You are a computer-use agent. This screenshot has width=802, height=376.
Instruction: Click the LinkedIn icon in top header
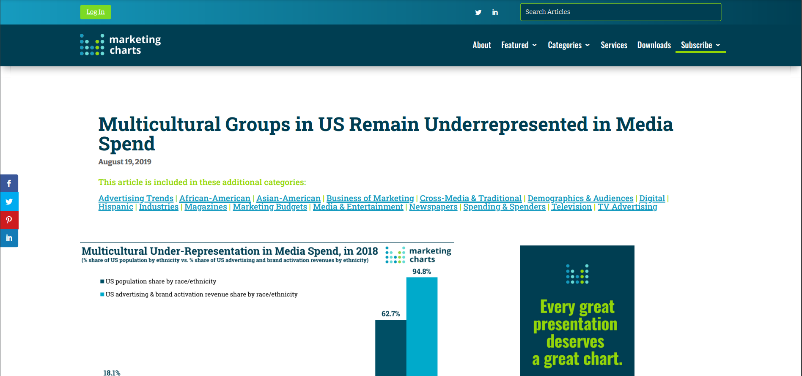coord(495,12)
